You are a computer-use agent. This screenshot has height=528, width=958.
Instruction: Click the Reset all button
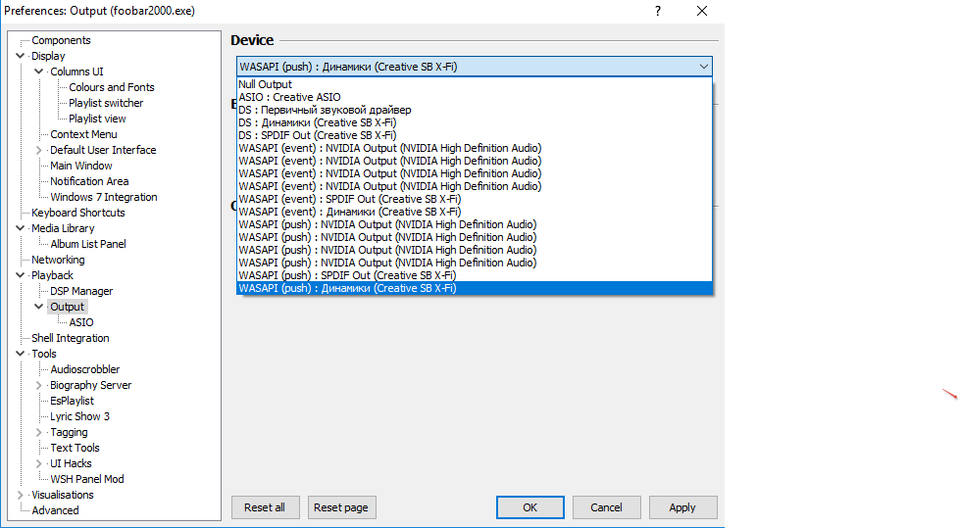[265, 507]
